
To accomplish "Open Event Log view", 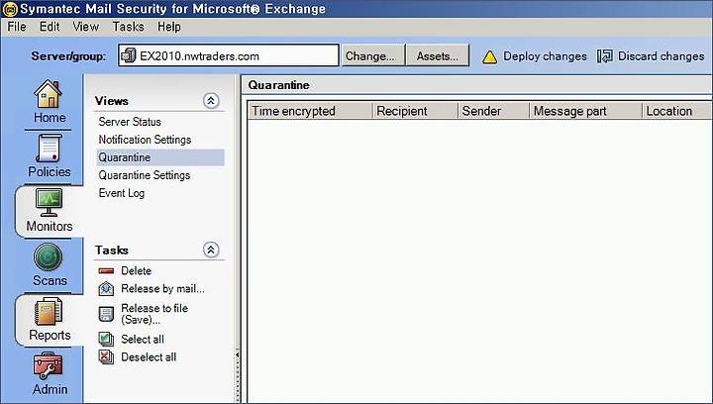I will point(122,193).
